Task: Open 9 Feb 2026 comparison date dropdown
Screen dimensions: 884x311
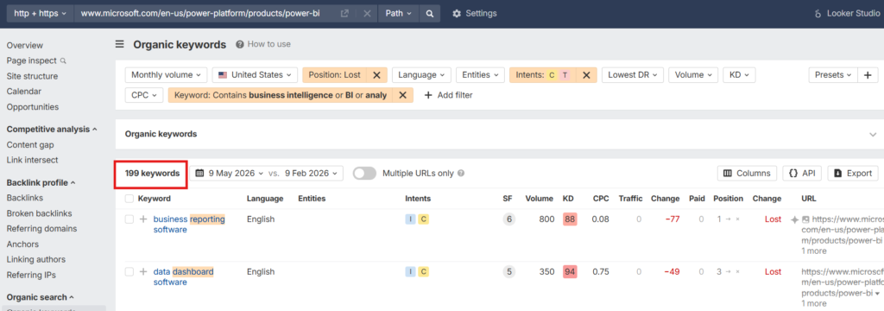Action: 311,174
